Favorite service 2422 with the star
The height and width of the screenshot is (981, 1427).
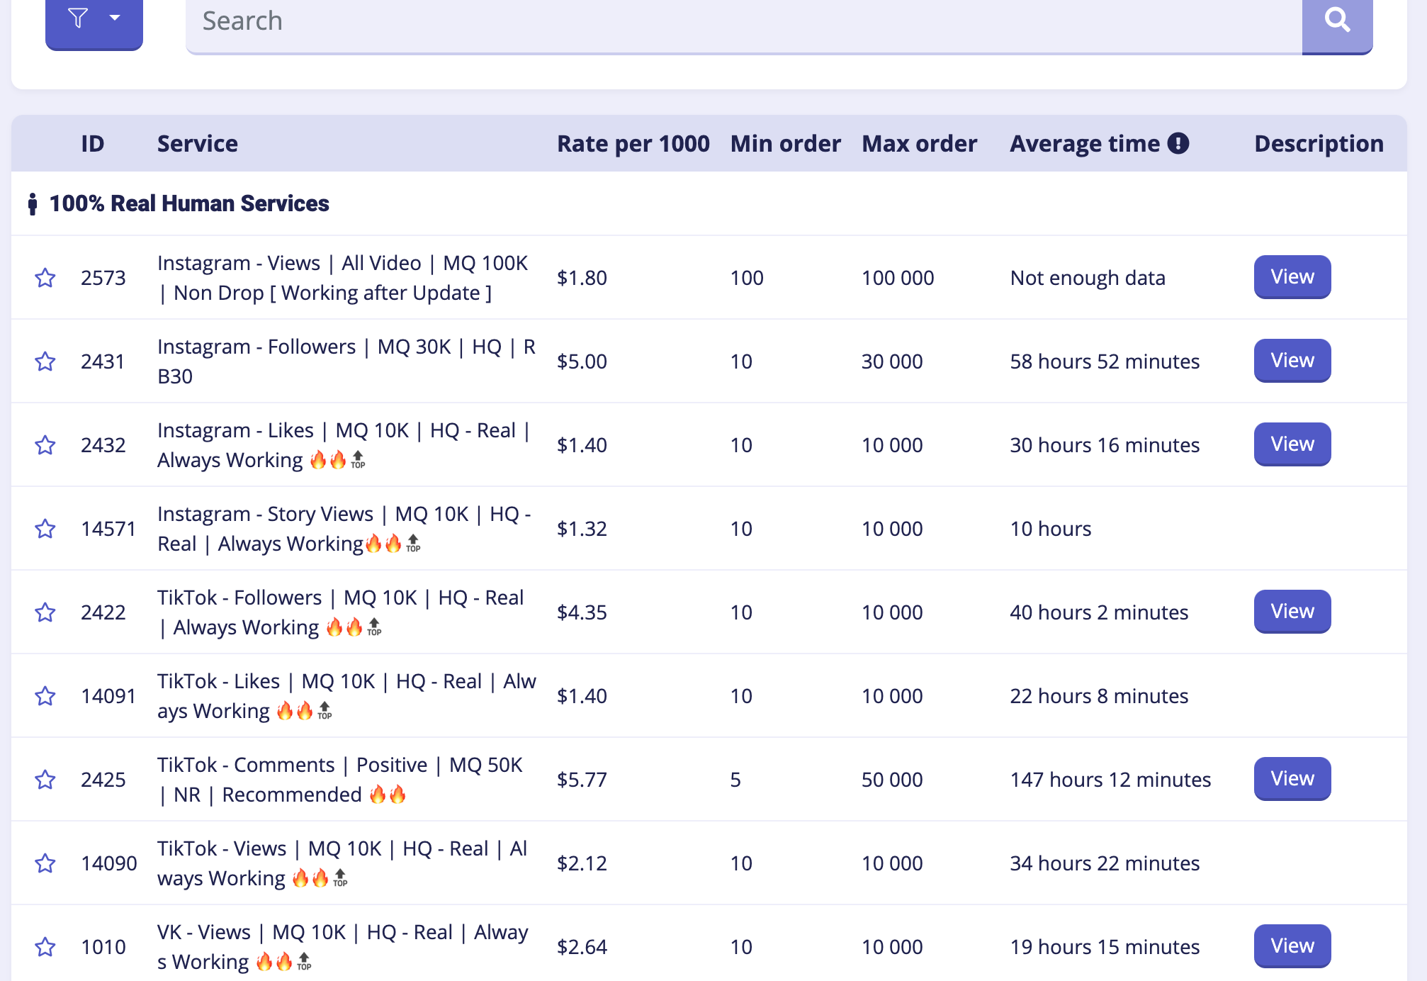pos(45,612)
